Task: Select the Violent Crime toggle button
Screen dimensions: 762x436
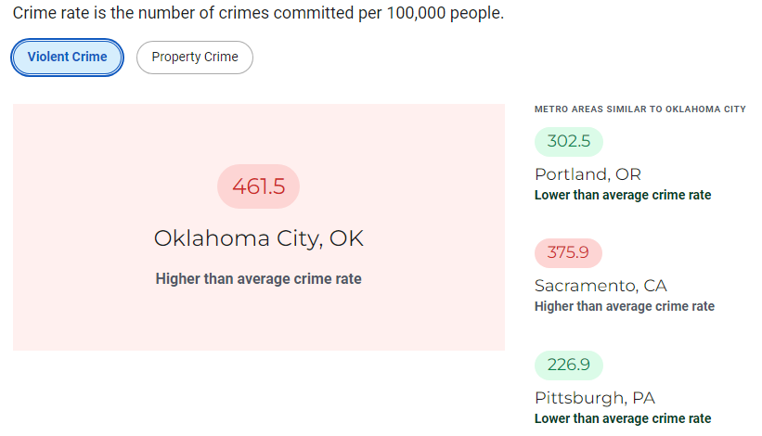Action: point(67,57)
